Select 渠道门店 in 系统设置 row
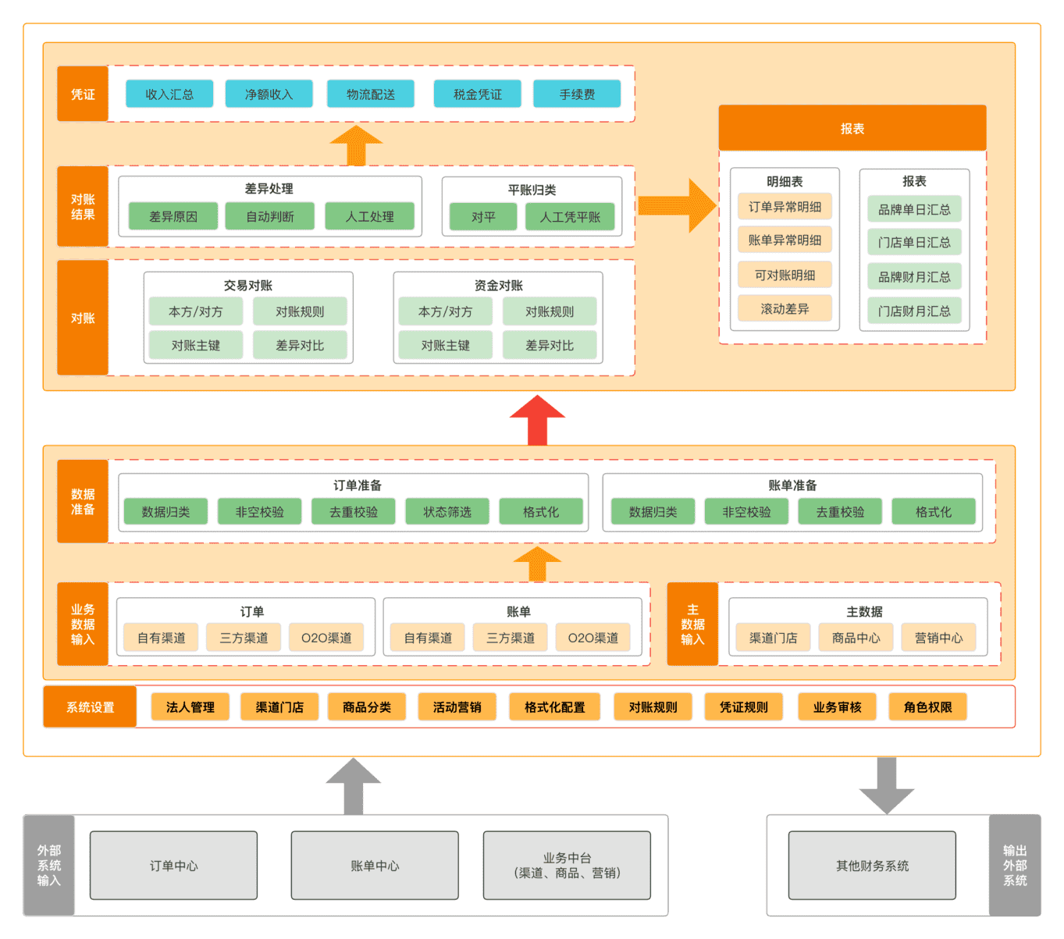The image size is (1064, 939). click(279, 707)
